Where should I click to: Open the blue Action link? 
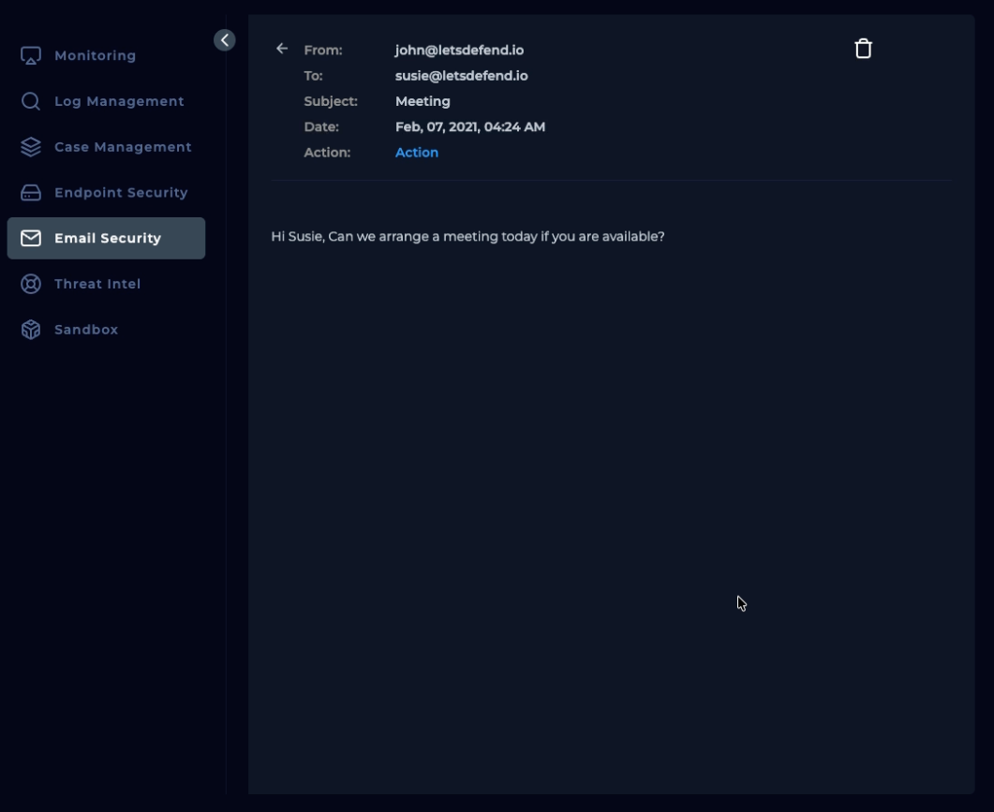pyautogui.click(x=417, y=153)
